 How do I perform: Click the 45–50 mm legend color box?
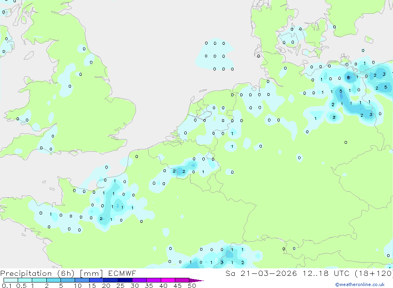(x=182, y=280)
